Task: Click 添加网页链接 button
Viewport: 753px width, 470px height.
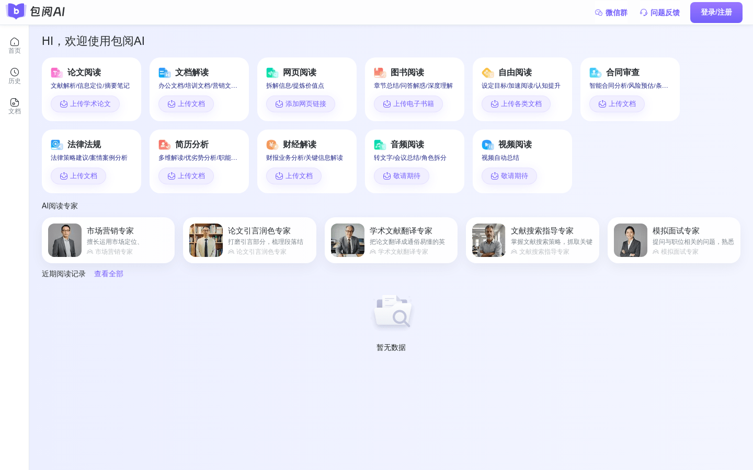Action: (301, 104)
